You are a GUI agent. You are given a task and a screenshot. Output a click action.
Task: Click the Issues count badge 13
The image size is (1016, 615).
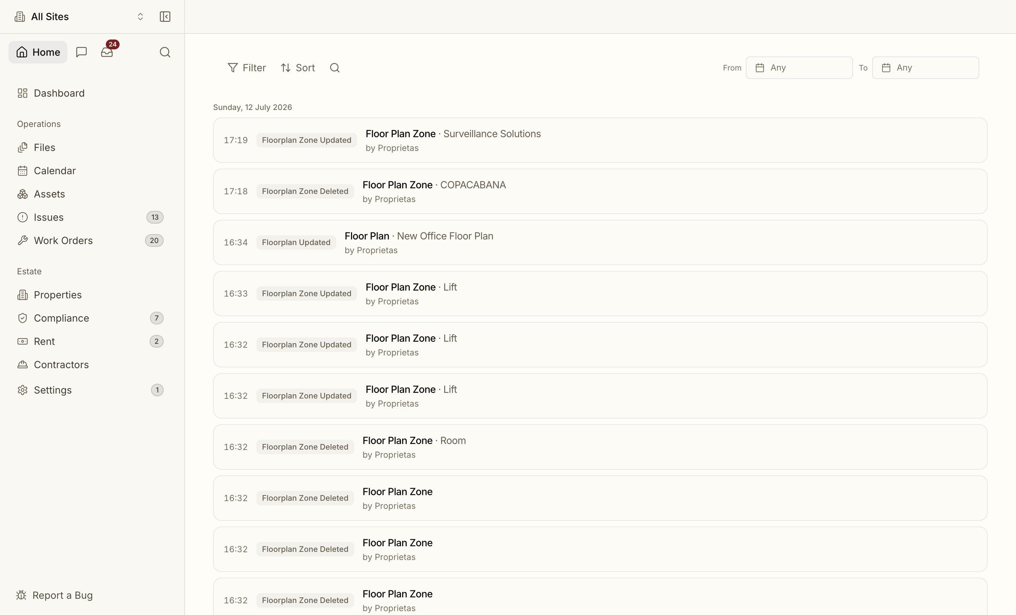[x=155, y=217]
